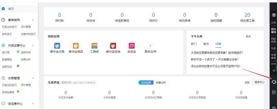Expand the 内容运营中心 section chevron
This screenshot has width=277, height=109.
click(33, 45)
